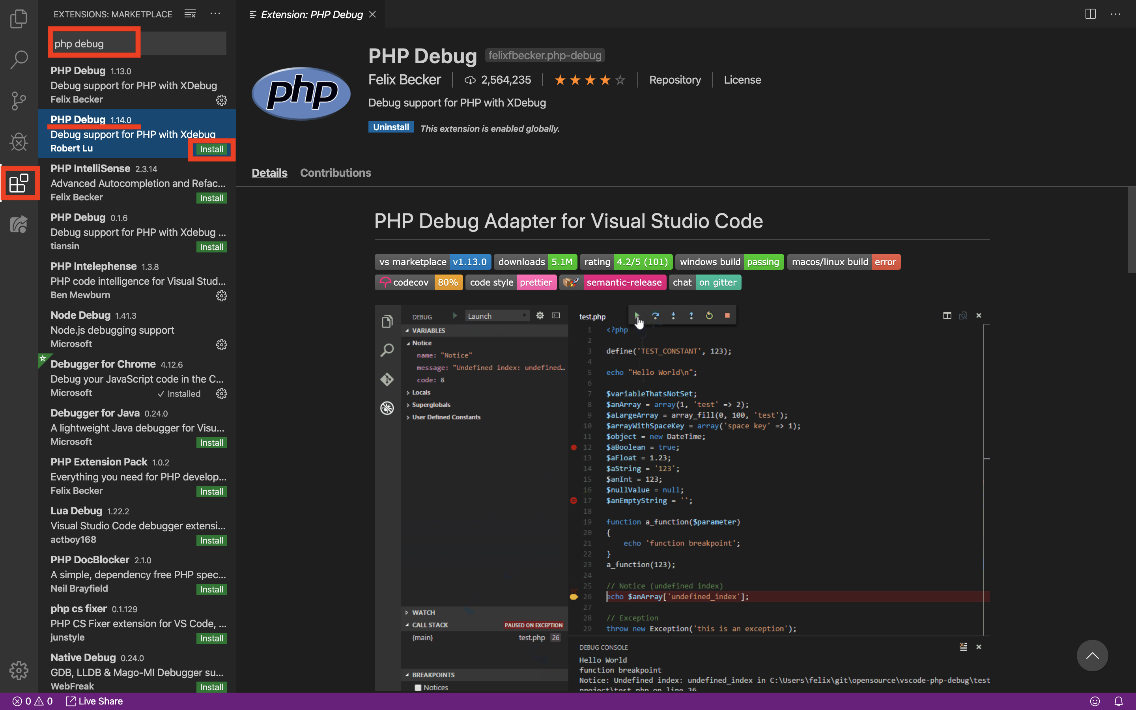
Task: Click the star rating of PHP Debug
Action: pyautogui.click(x=590, y=80)
